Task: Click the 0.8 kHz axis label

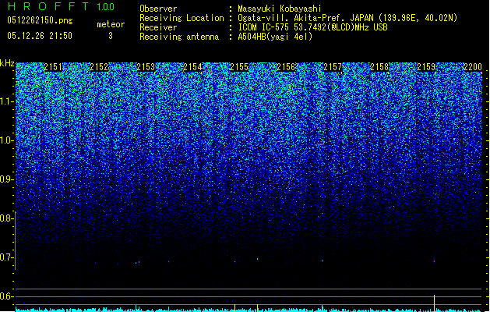Action: coord(5,218)
